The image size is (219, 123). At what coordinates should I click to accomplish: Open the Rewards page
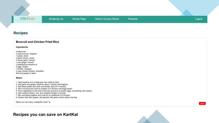133,19
